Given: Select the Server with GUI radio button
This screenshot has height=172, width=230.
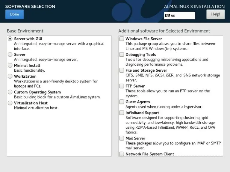Looking at the screenshot, I should coord(10,39).
